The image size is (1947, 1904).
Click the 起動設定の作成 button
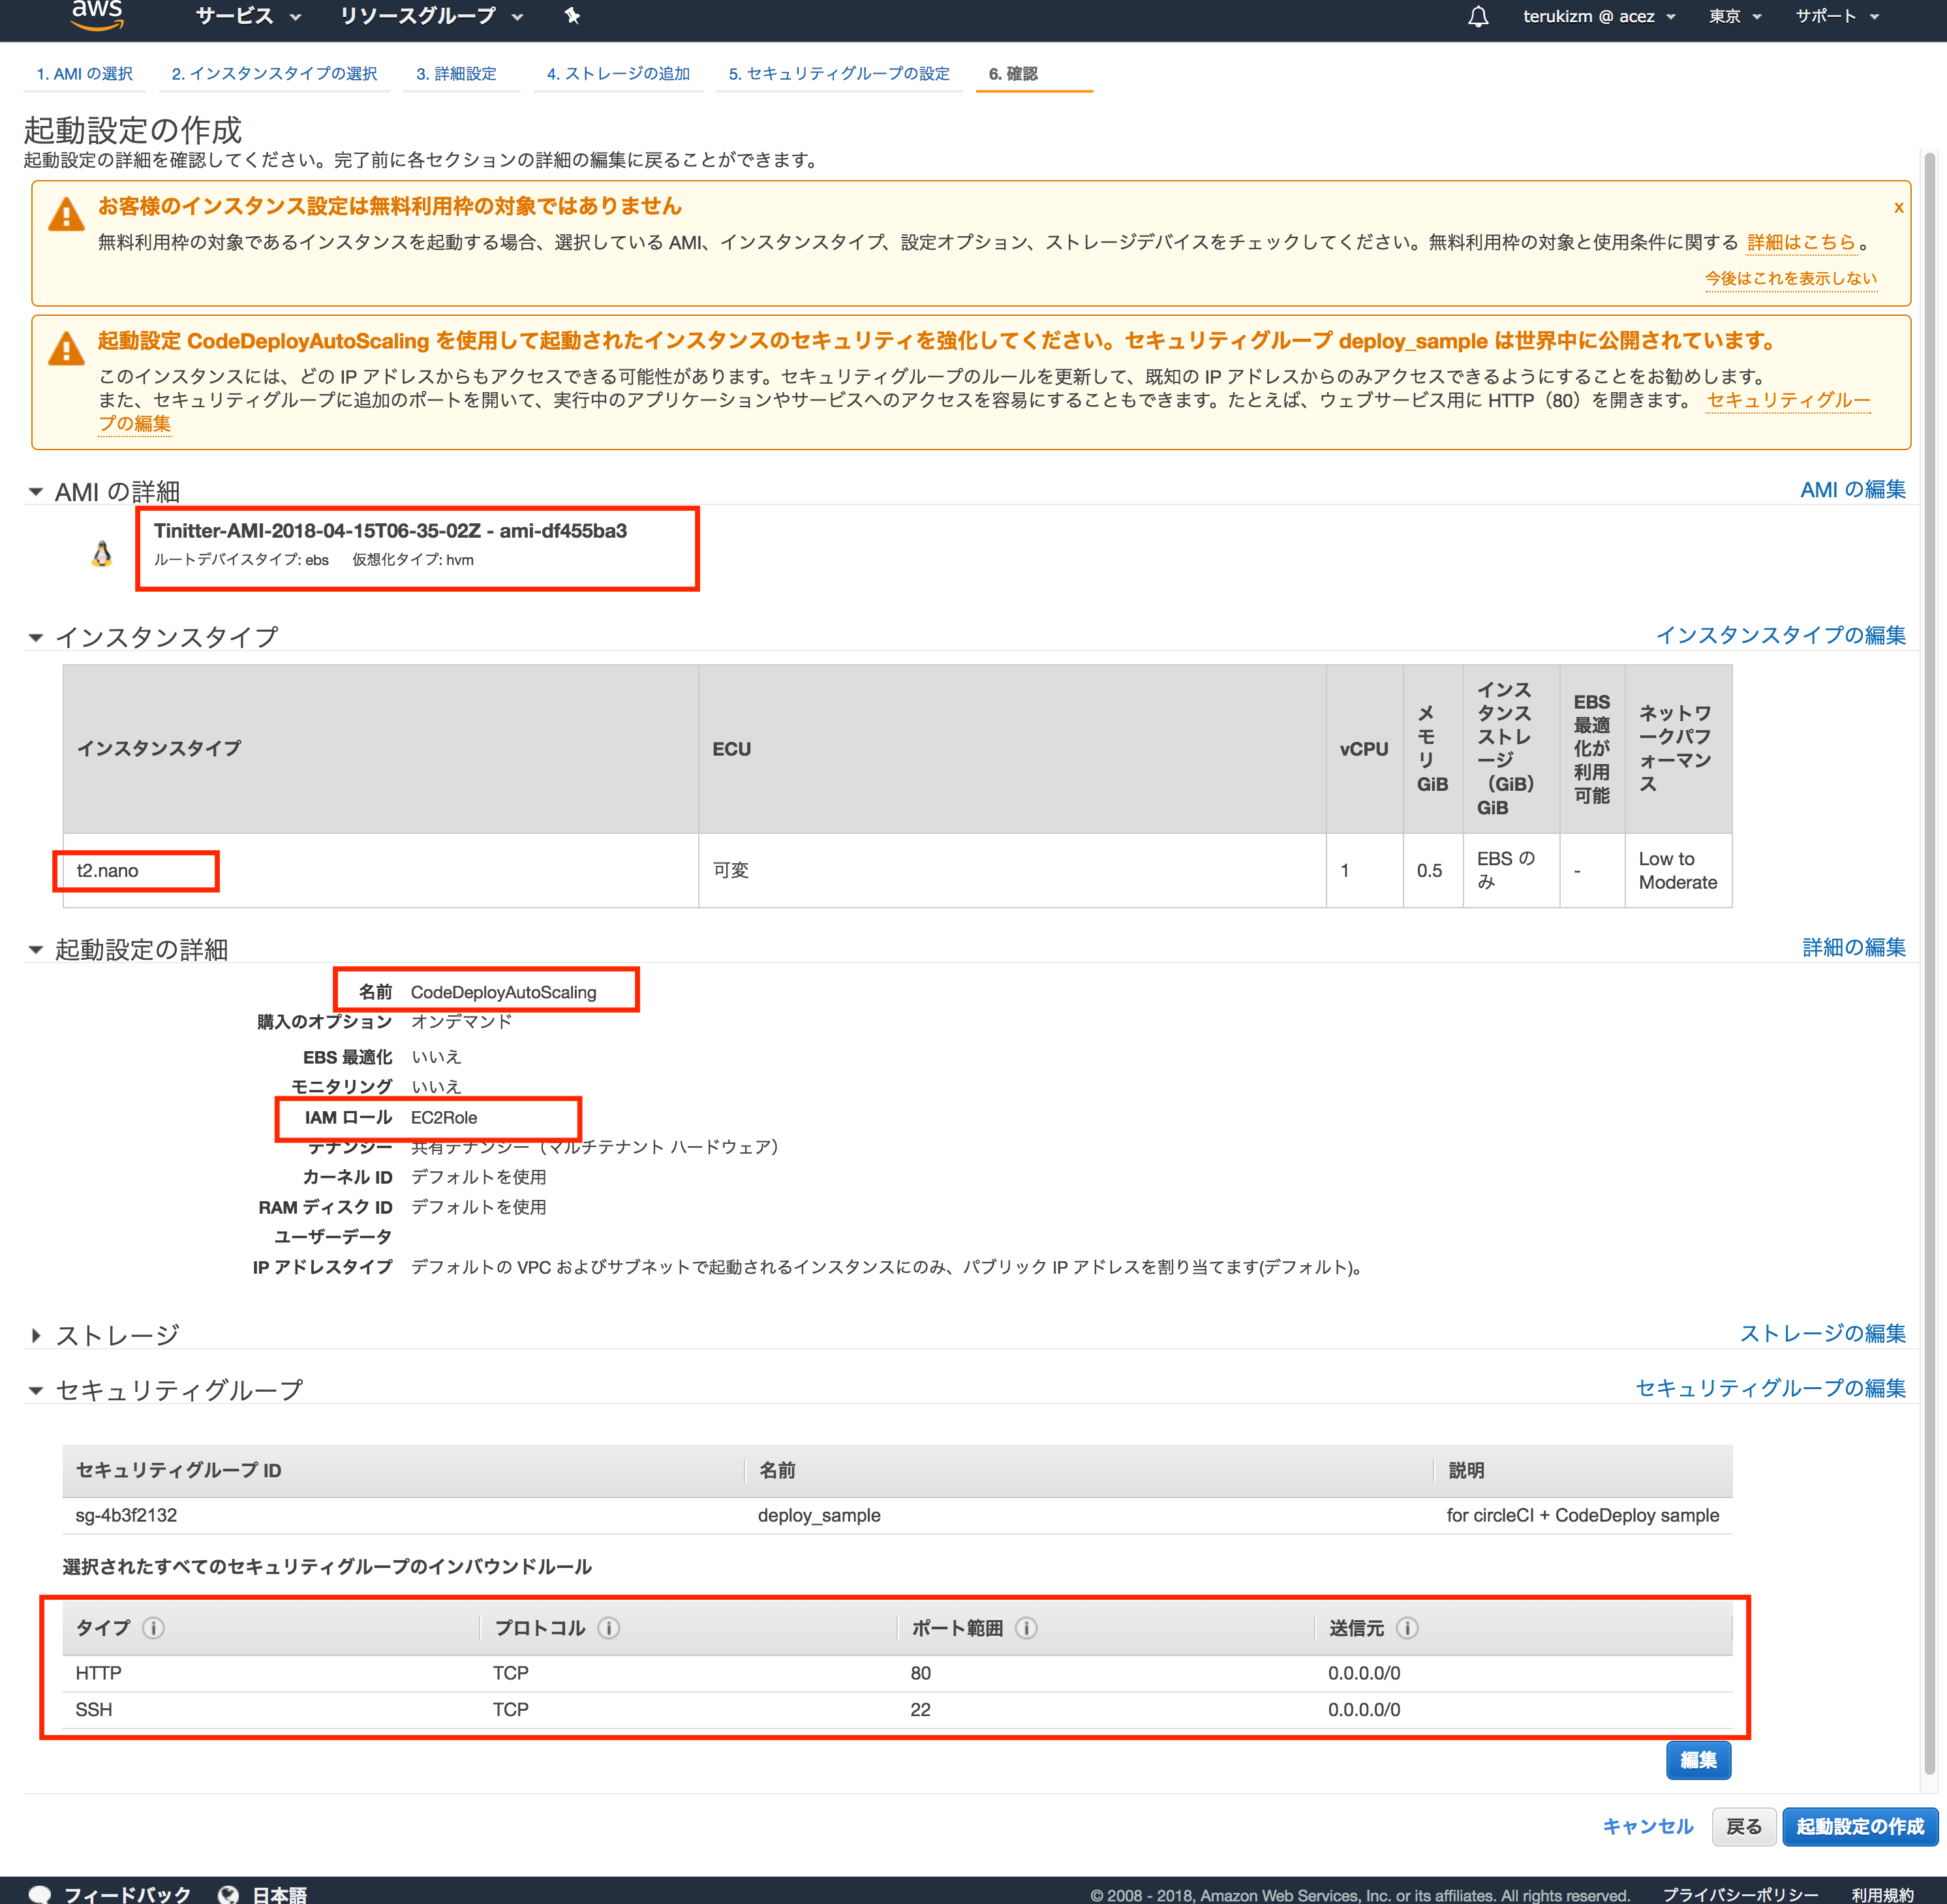tap(1859, 1826)
